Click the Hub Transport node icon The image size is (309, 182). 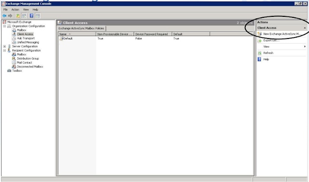(14, 38)
